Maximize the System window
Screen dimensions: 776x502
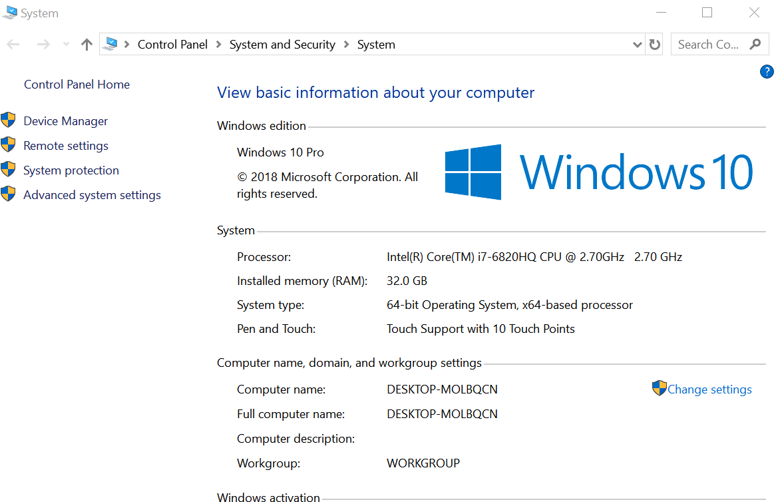(x=707, y=13)
